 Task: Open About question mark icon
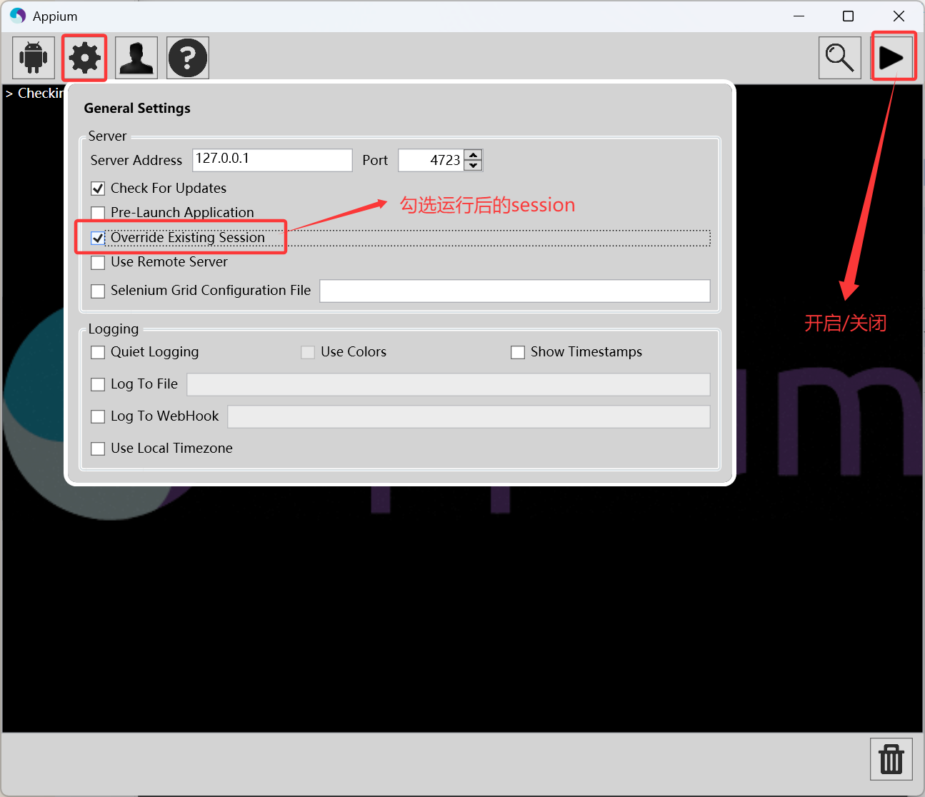(x=188, y=58)
